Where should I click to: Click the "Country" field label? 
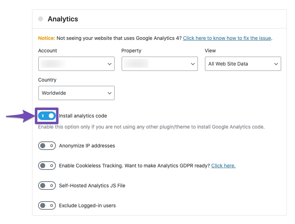click(47, 80)
